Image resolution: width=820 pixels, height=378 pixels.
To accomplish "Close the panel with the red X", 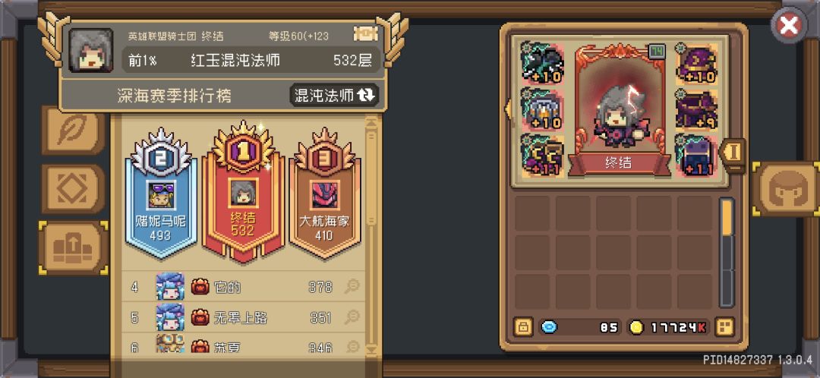I will click(789, 25).
